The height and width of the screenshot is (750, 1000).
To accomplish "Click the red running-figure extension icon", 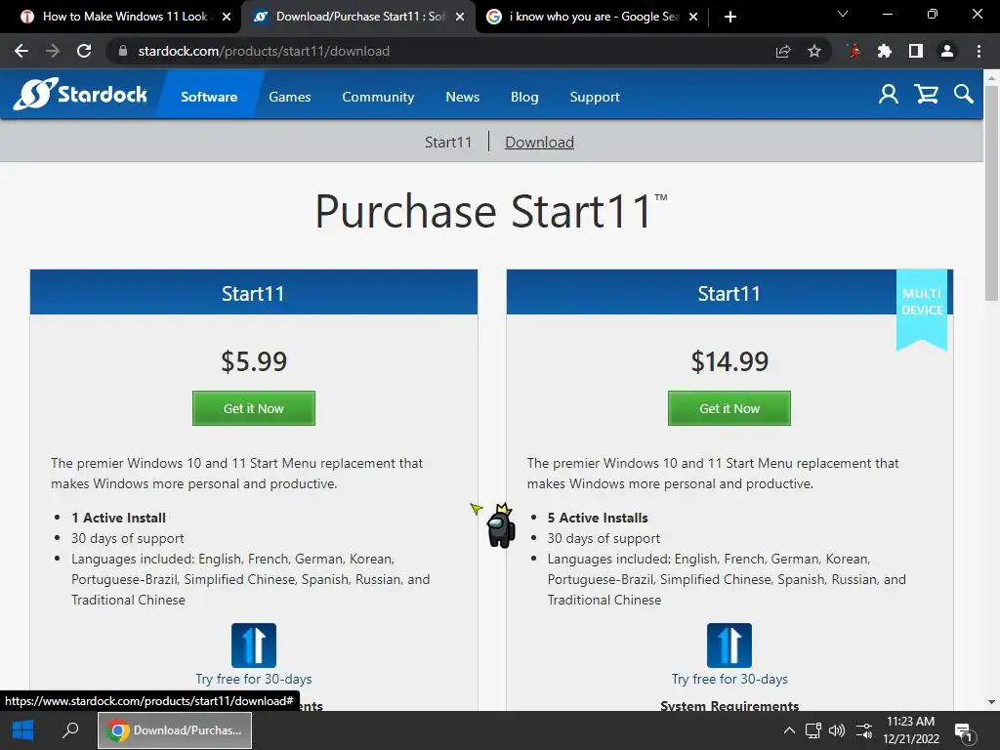I will (854, 51).
